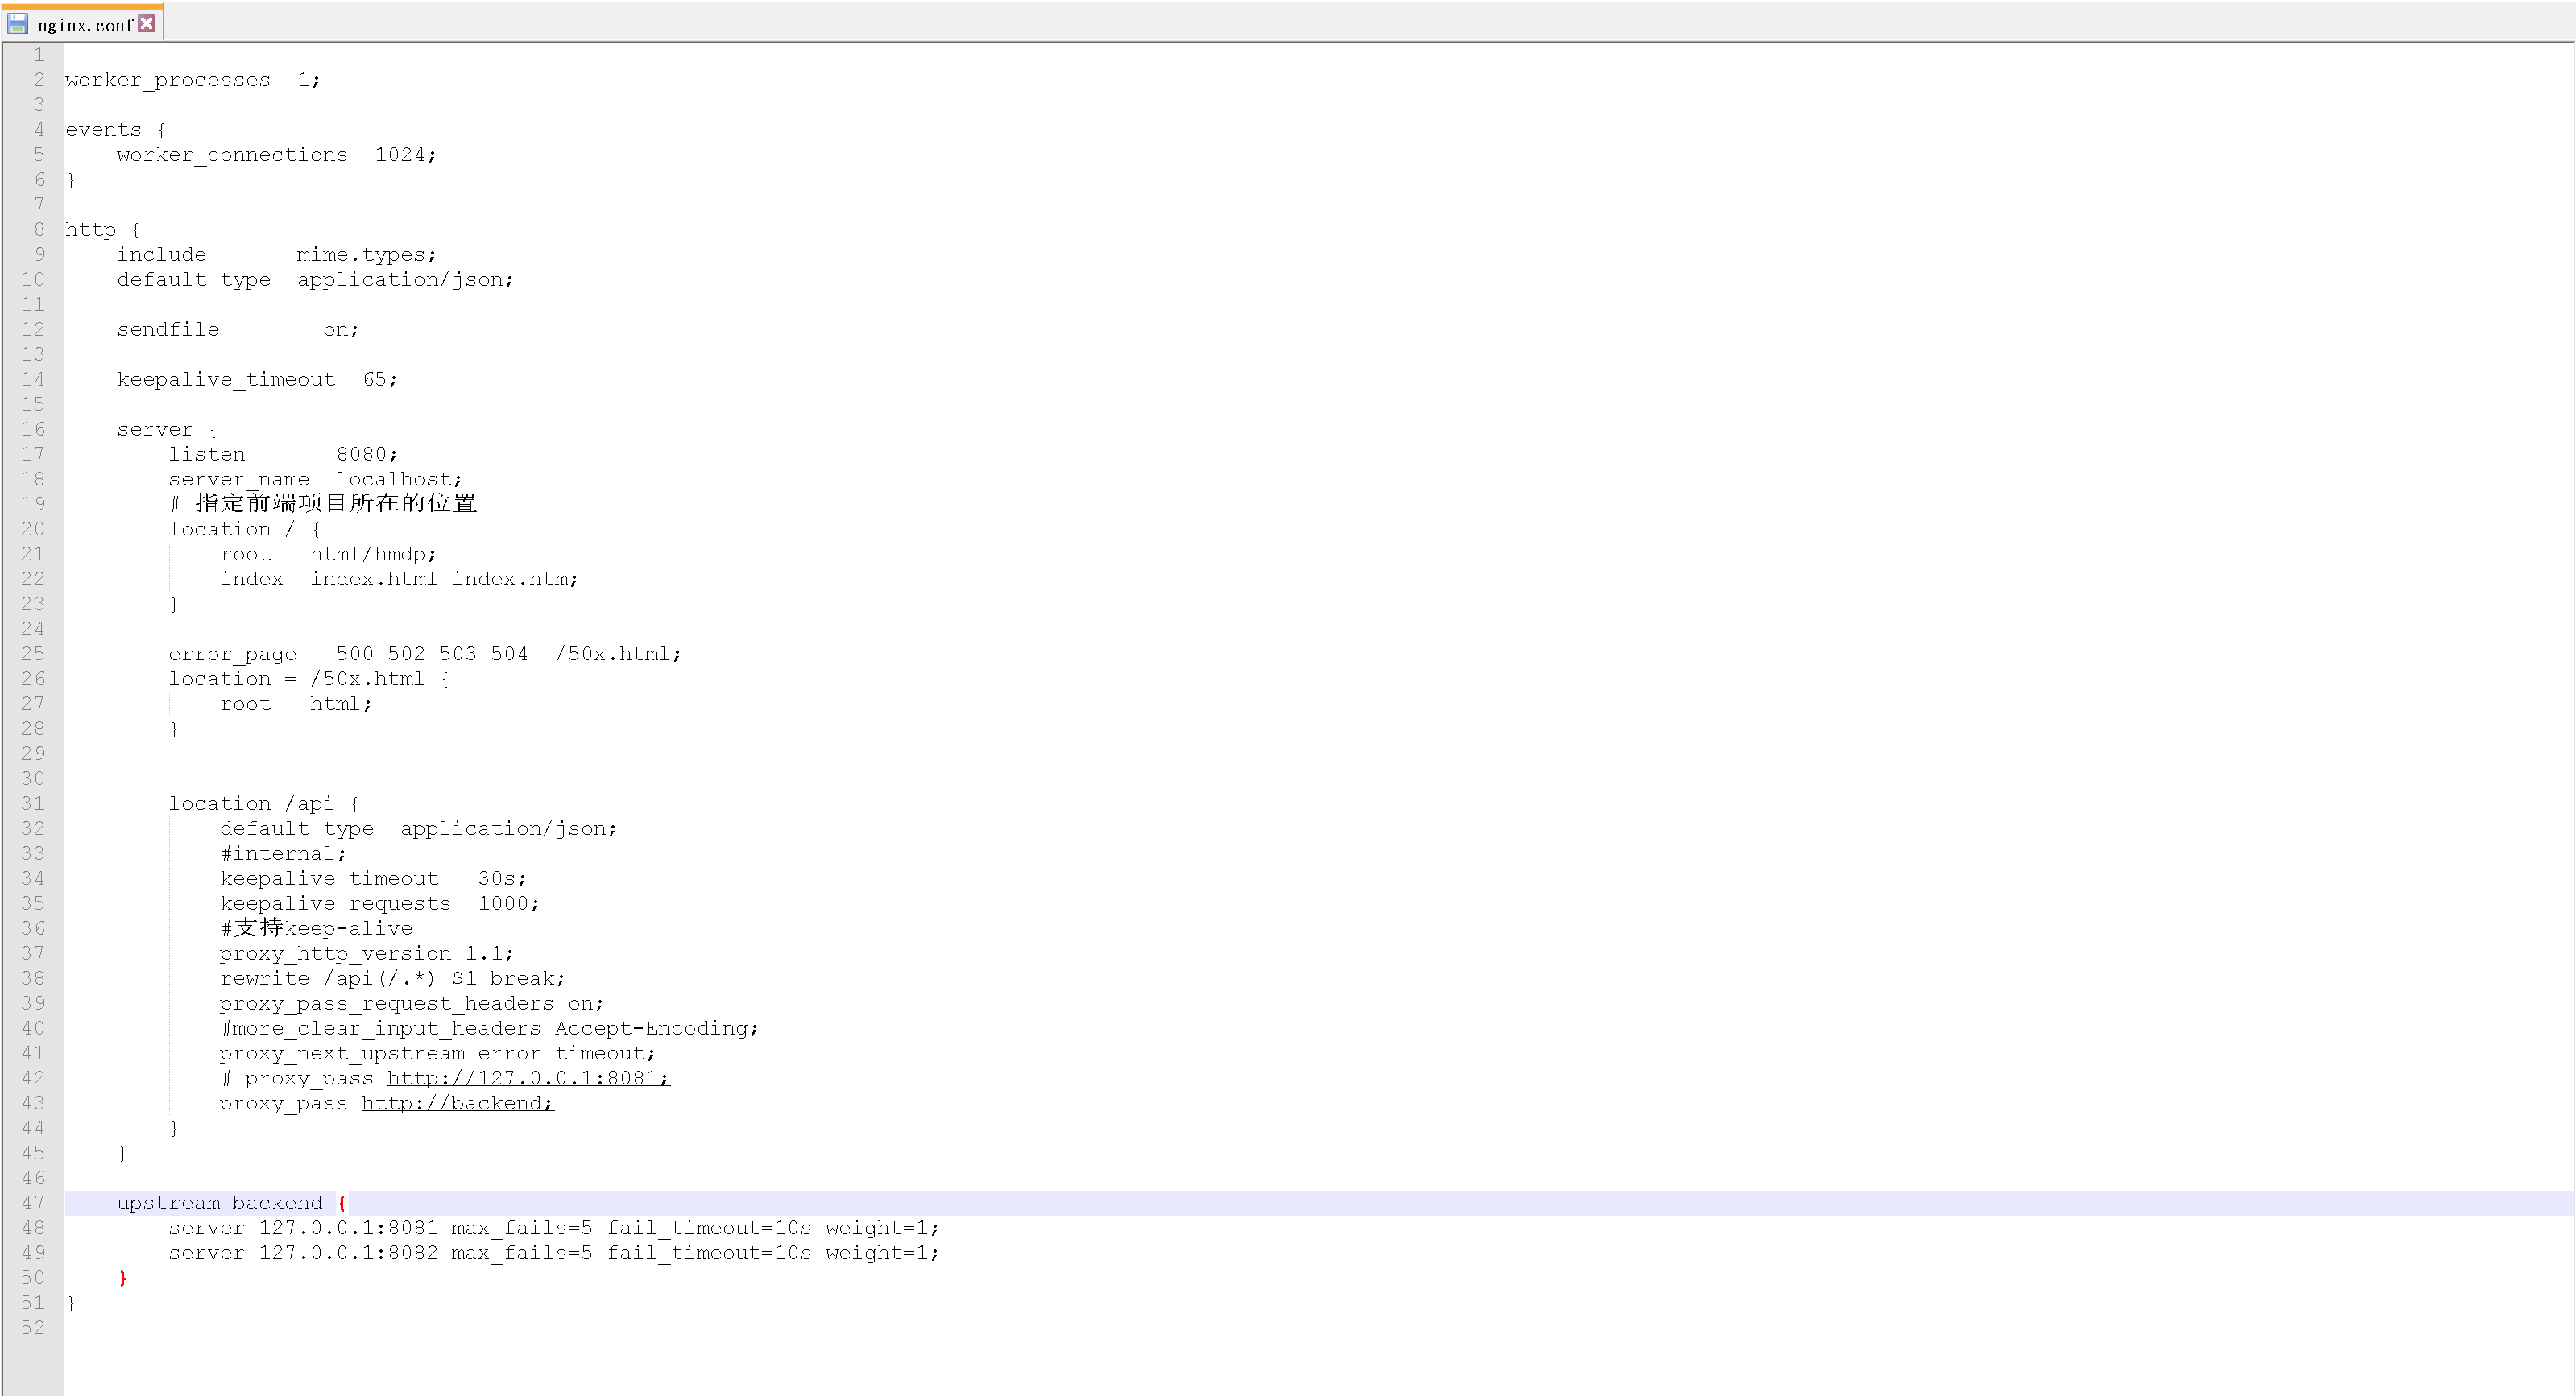The image size is (2576, 1396).
Task: Select the nginx.conf tab label
Action: [x=85, y=25]
